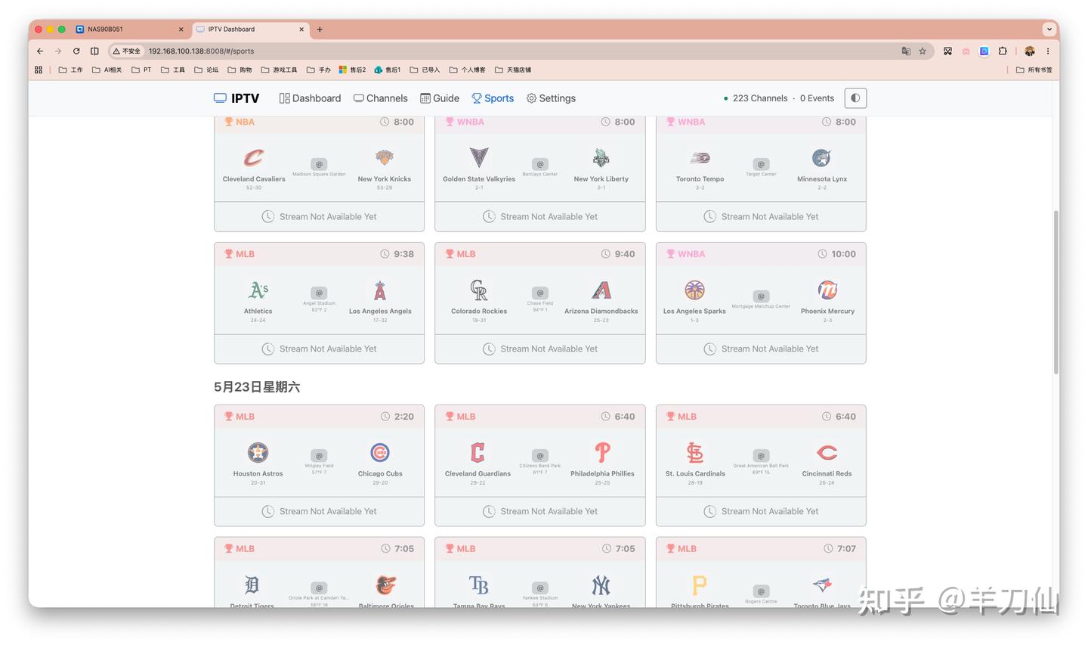1088x645 pixels.
Task: Select the New York Yankees logo
Action: (x=601, y=585)
